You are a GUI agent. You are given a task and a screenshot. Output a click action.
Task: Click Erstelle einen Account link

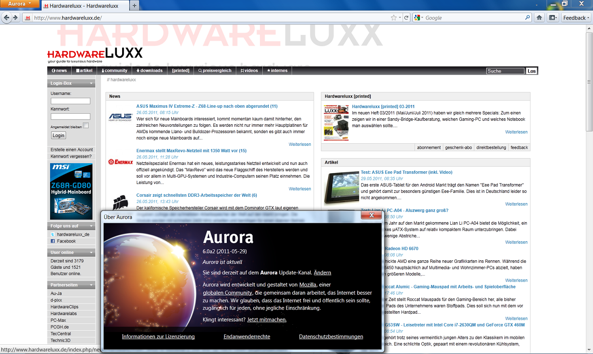(x=72, y=150)
